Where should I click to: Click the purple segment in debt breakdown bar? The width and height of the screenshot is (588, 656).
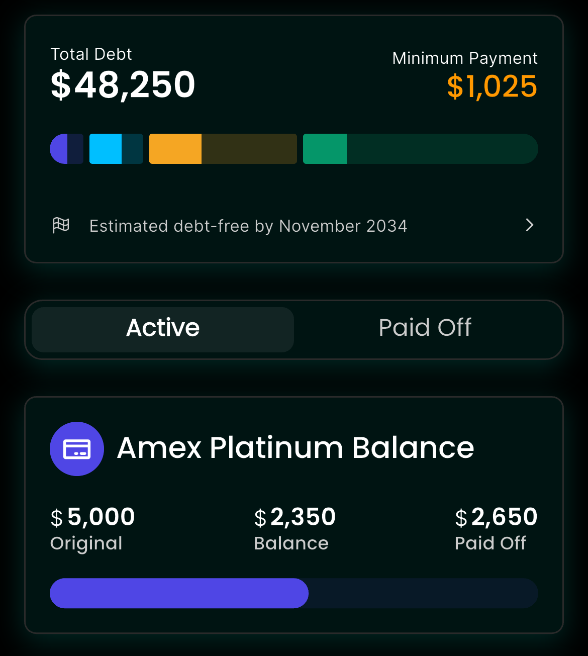coord(59,149)
